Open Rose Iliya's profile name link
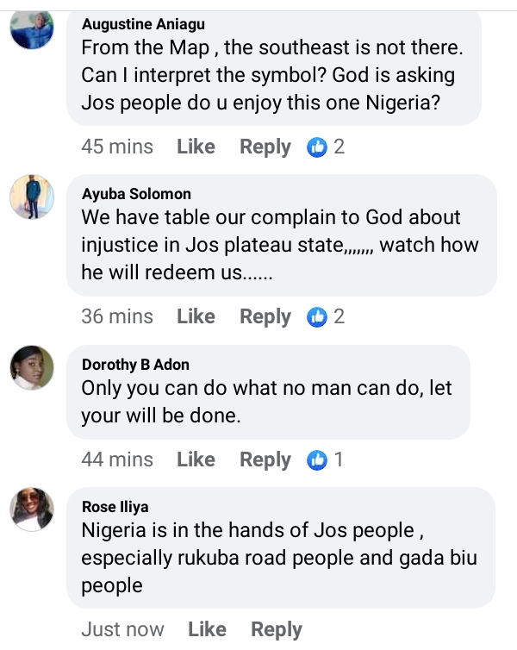This screenshot has height=650, width=517. pyautogui.click(x=115, y=506)
